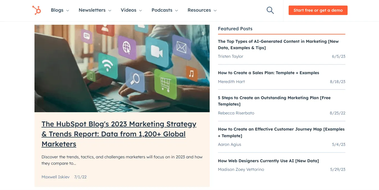Open 5 Steps to Create an Outstanding Marketing Plan
This screenshot has height=190, width=379.
(x=274, y=101)
